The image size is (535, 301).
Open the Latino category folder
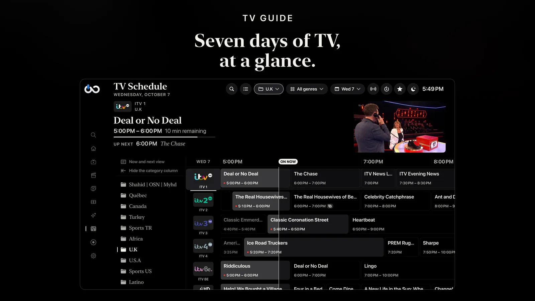(x=132, y=282)
